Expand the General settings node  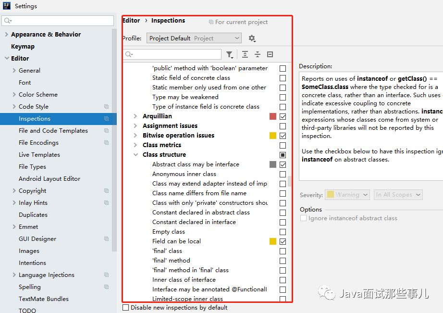[14, 70]
